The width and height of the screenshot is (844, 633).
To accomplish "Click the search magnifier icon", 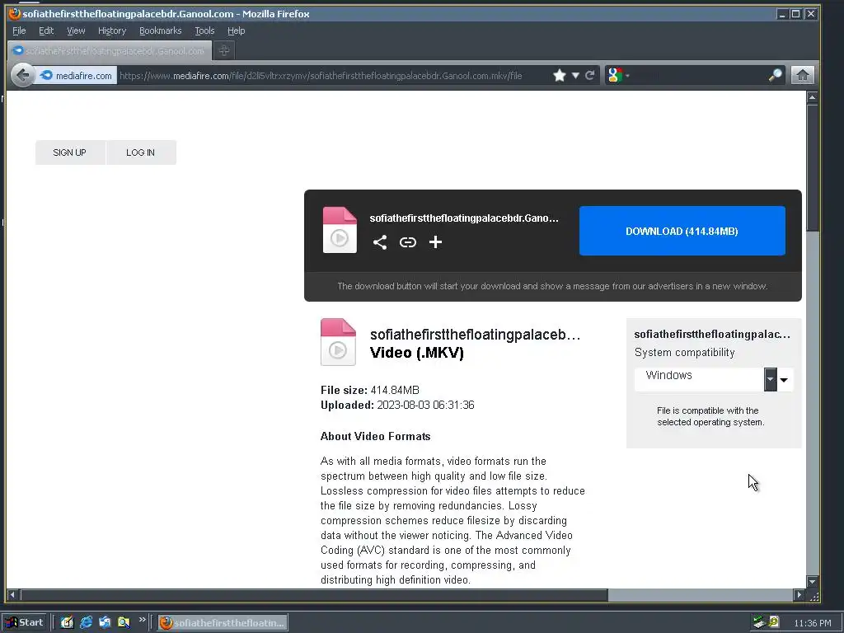I will [x=775, y=75].
